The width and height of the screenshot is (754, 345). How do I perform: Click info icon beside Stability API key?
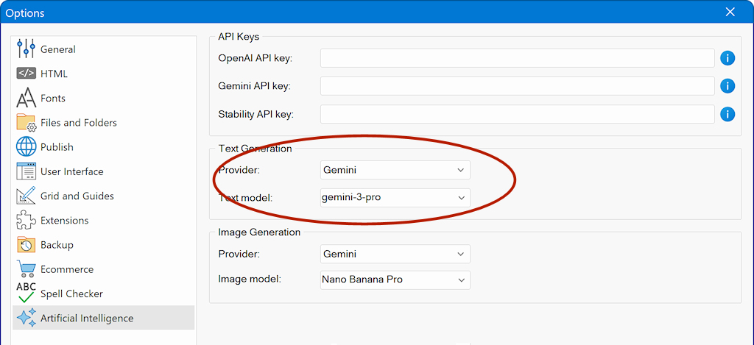727,114
